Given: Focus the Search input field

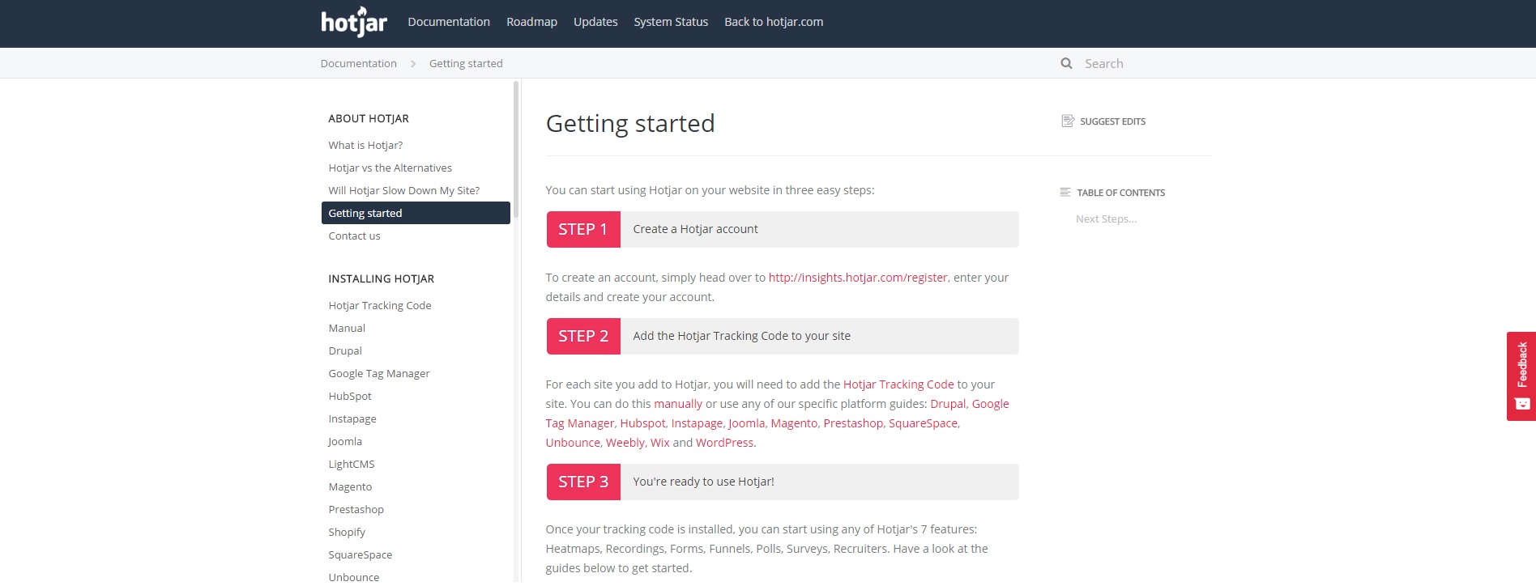Looking at the screenshot, I should click(x=1146, y=63).
